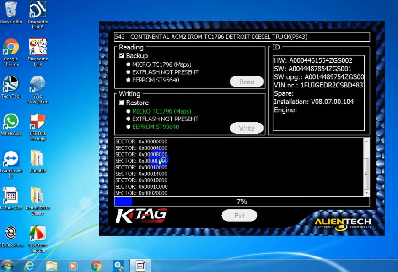Screen dimensions: 398x272
Task: Click the HW: A0004461554ZGS002 line
Action: 313,60
